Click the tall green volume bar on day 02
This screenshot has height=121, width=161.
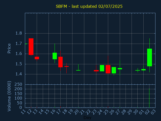pos(149,98)
